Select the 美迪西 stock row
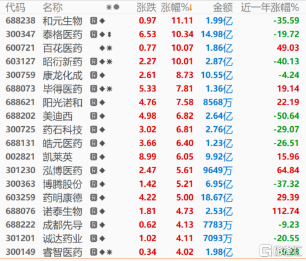Image resolution: width=306 pixels, height=261 pixels. pos(153,116)
